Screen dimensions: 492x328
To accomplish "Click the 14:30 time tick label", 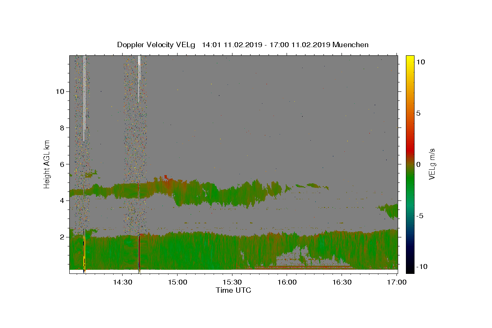I will click(123, 282).
